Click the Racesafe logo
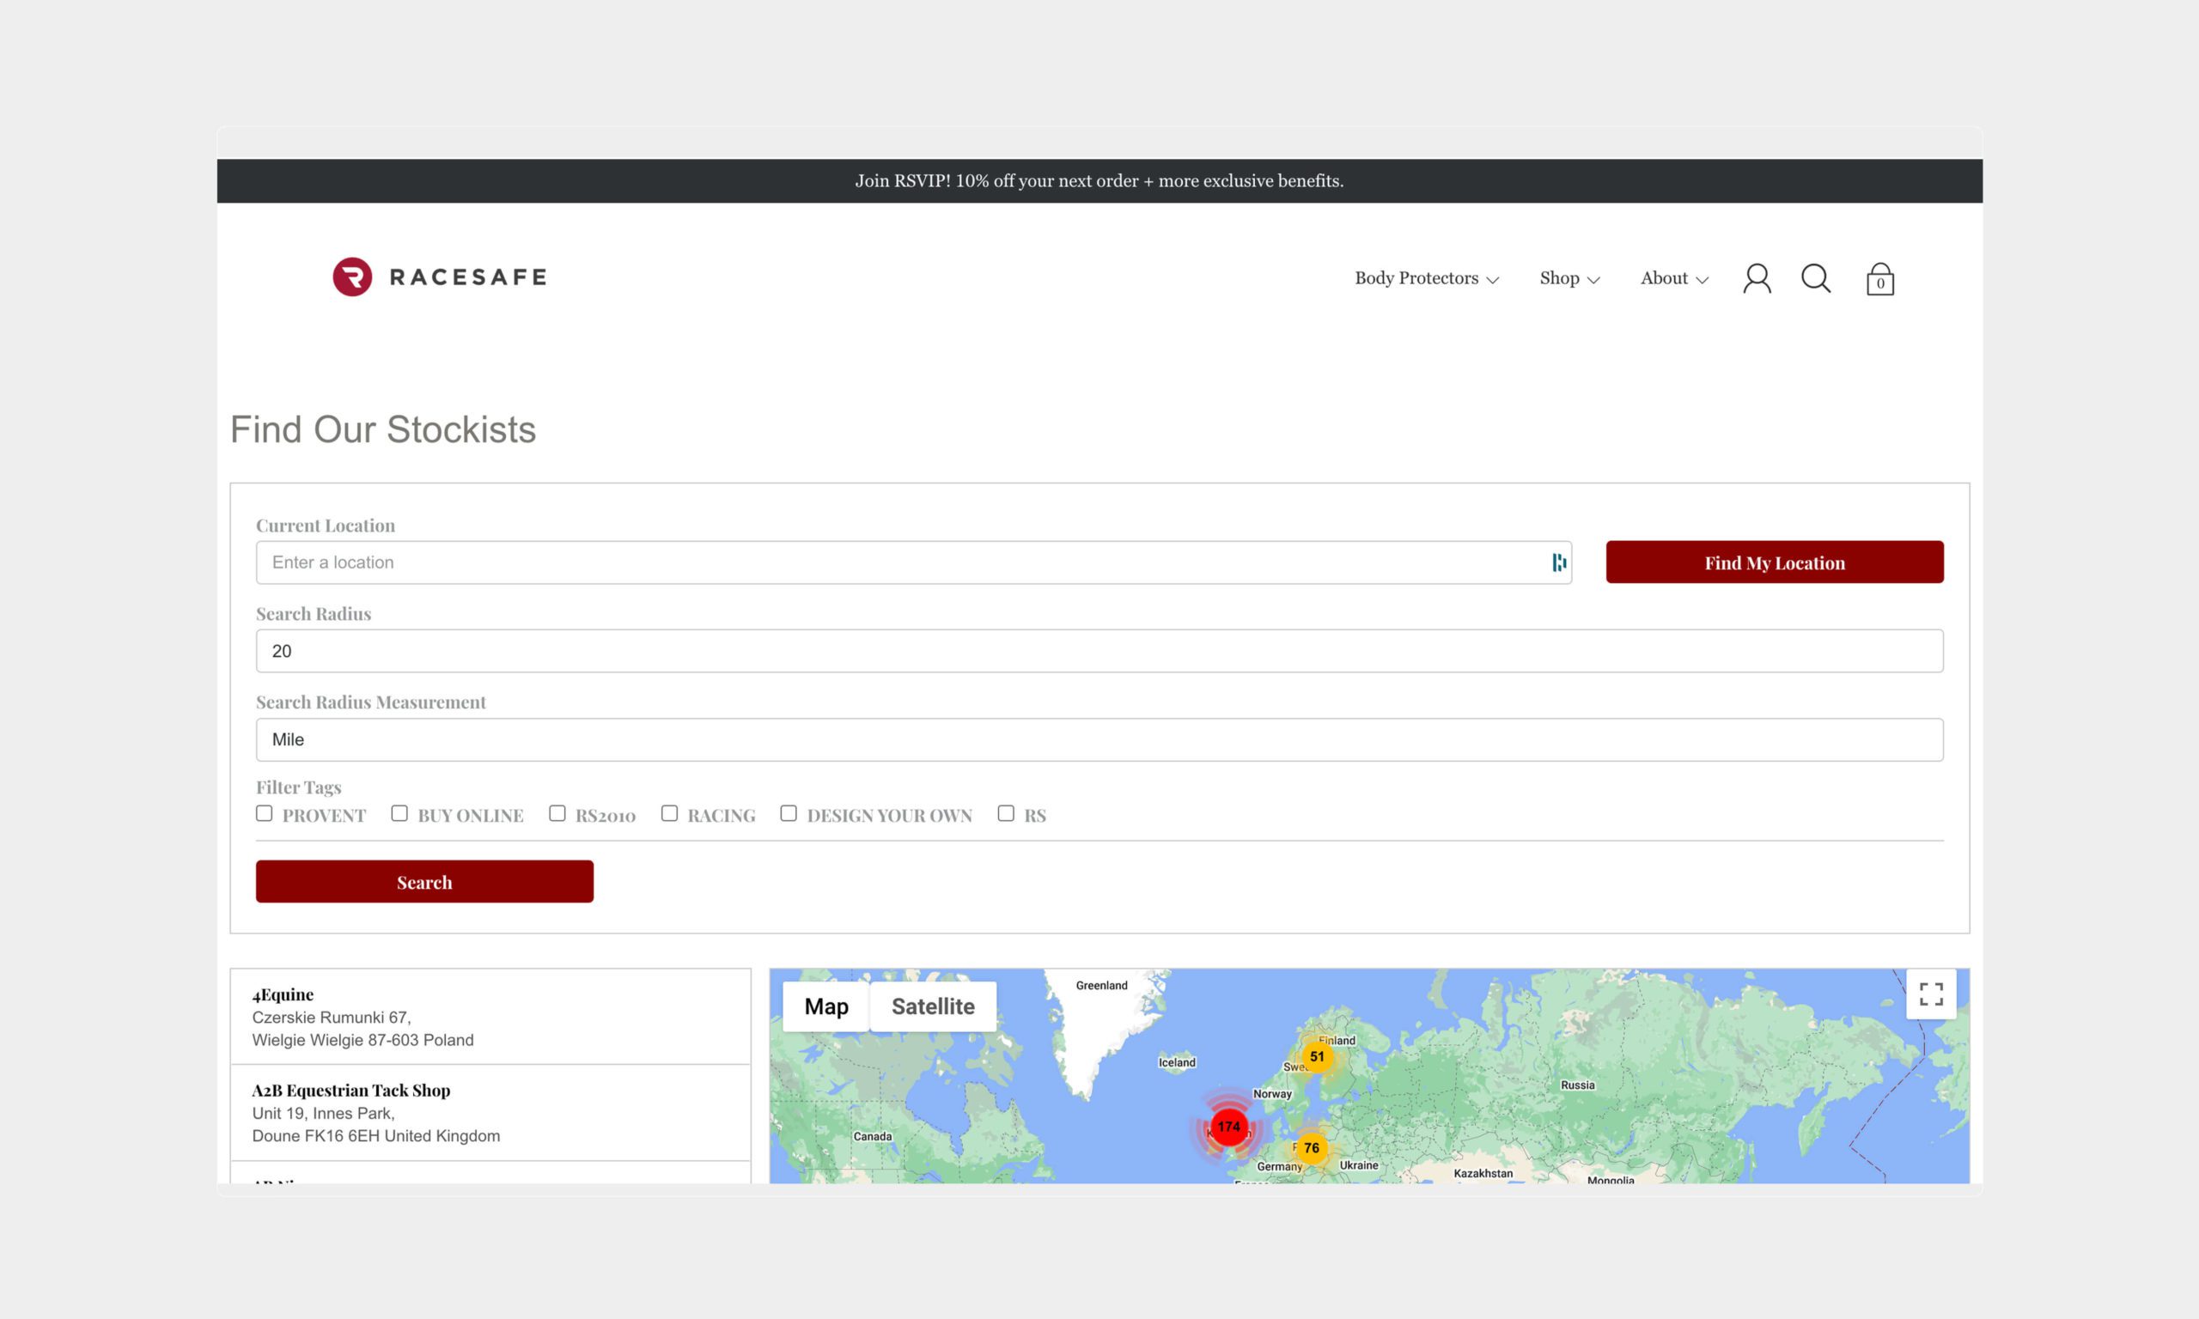This screenshot has width=2199, height=1319. (440, 277)
